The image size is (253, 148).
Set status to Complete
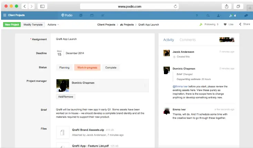(111, 68)
